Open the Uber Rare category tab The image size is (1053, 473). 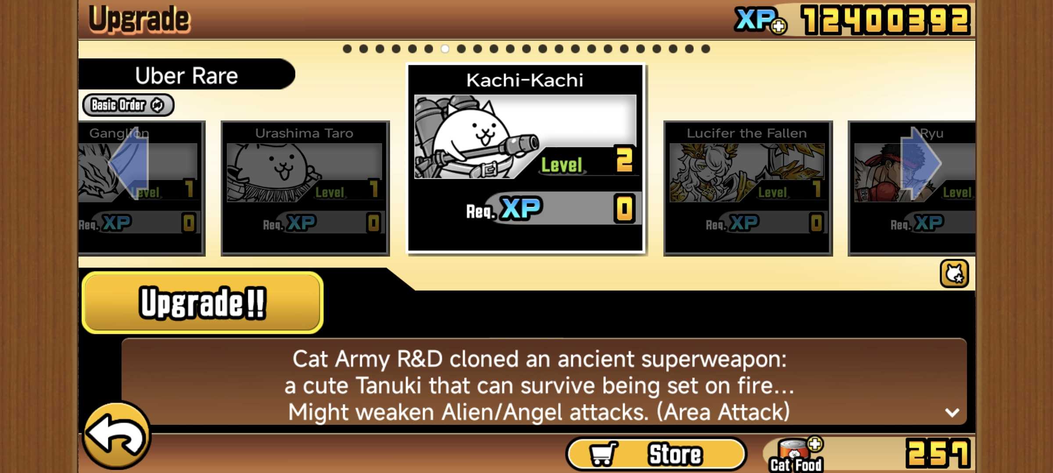pyautogui.click(x=186, y=75)
